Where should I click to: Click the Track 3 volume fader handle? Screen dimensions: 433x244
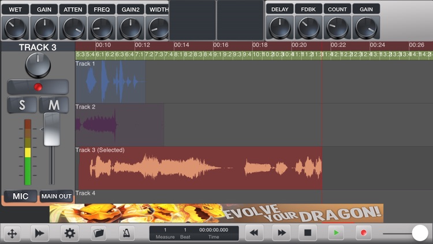point(52,130)
